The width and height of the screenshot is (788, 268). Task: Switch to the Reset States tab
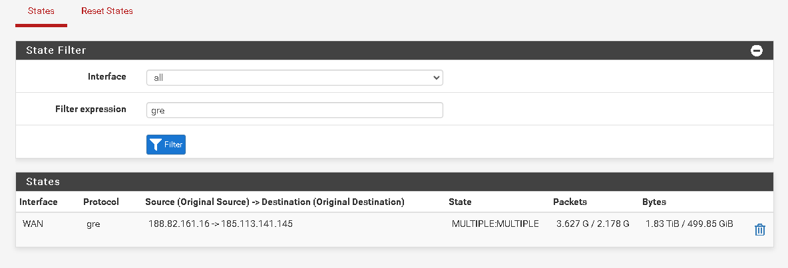(107, 11)
